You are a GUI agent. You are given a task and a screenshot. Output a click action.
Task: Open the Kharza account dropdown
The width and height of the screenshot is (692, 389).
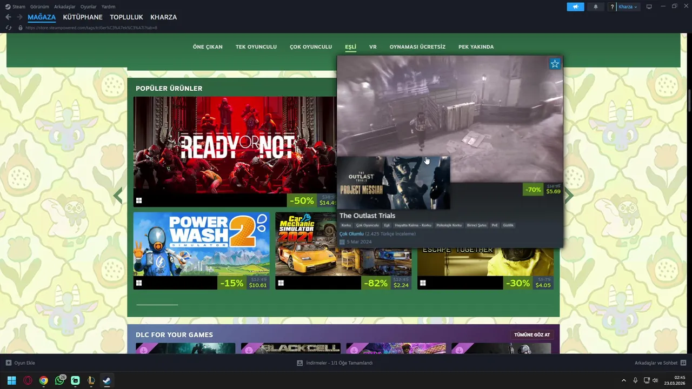(x=628, y=7)
